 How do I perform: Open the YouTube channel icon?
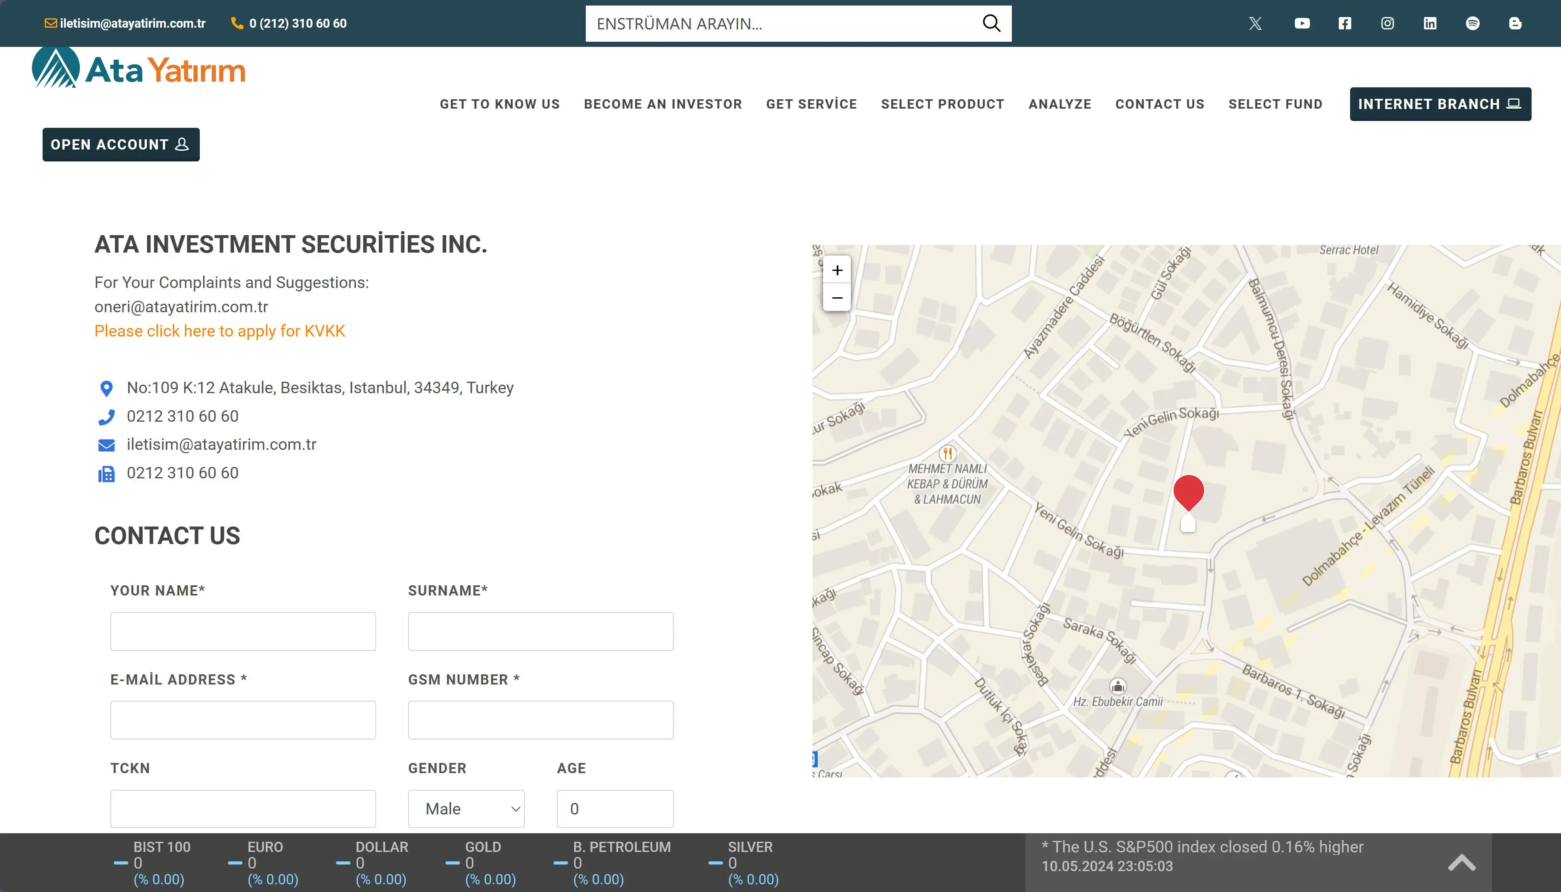[1302, 23]
